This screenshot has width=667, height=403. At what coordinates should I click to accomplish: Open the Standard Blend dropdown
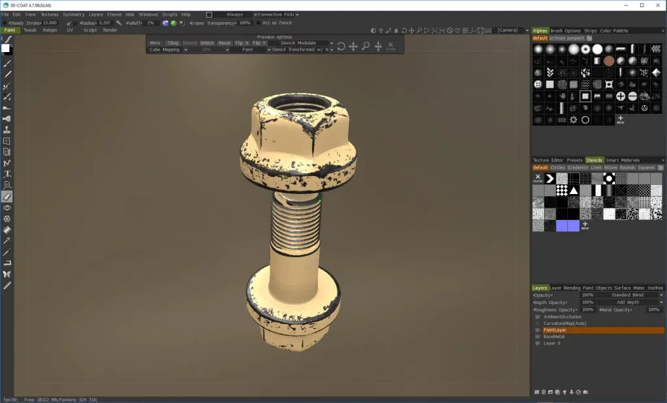tap(631, 295)
